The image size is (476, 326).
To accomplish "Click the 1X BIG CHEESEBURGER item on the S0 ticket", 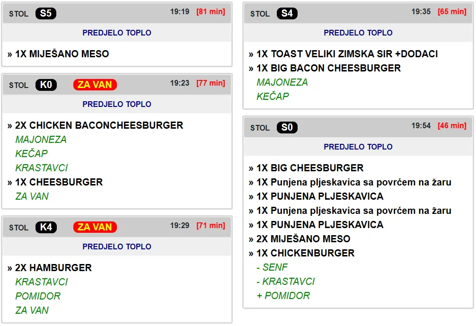I will [x=310, y=168].
